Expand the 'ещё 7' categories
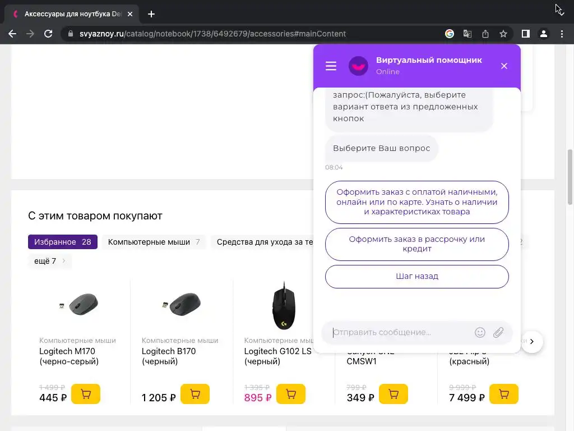The width and height of the screenshot is (574, 431). pos(50,261)
